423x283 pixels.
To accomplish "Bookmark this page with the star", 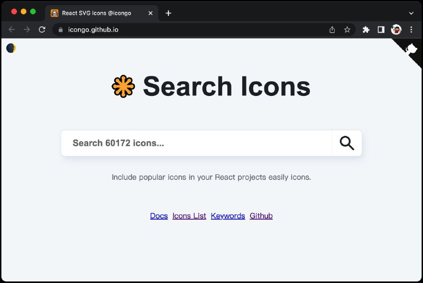I will click(x=347, y=30).
